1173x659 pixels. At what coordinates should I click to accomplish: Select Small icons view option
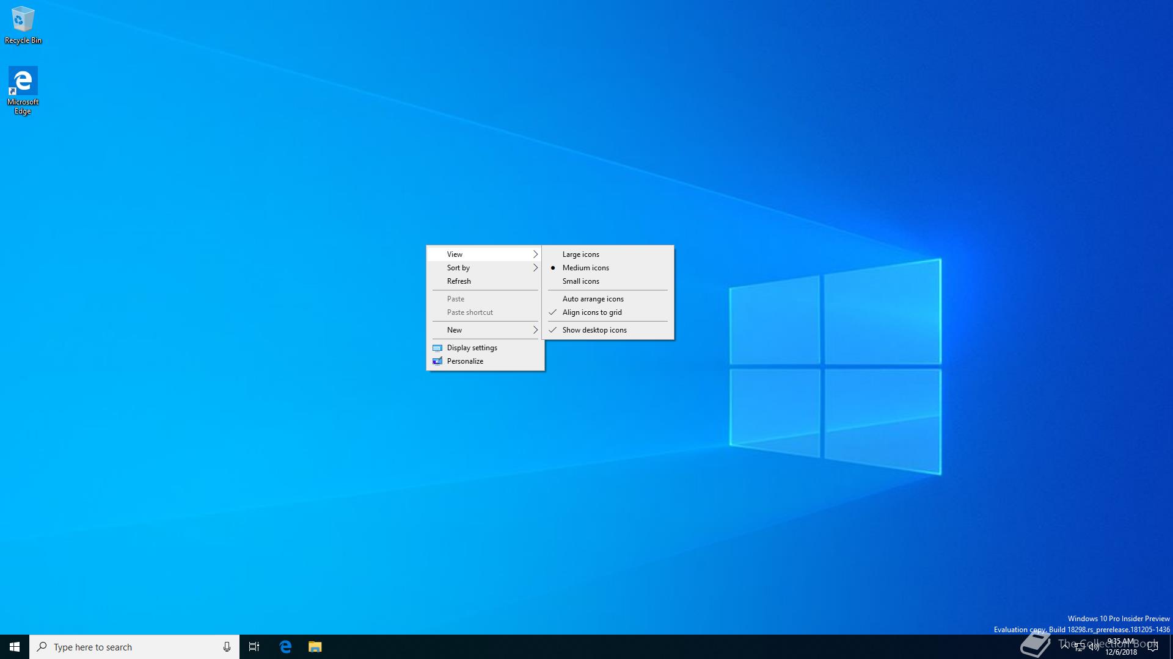point(608,281)
